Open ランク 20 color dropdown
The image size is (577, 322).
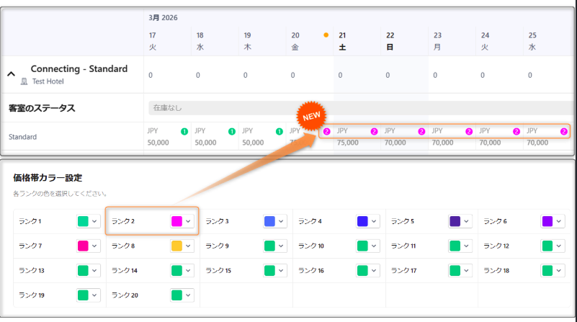pyautogui.click(x=182, y=295)
